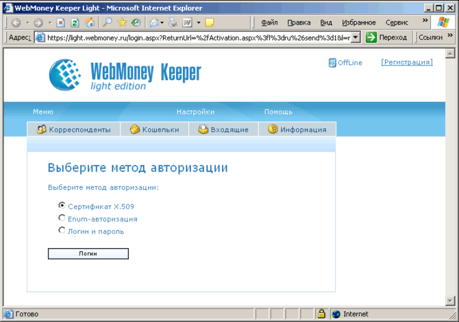Open the Favorites star icon
The image size is (459, 322).
pos(122,22)
